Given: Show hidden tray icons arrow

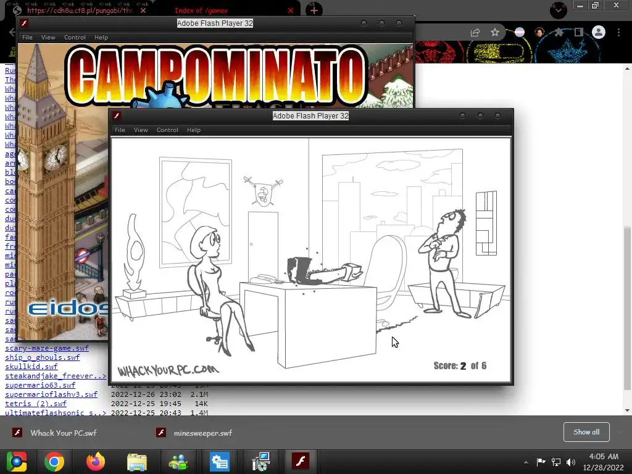Looking at the screenshot, I should [526, 462].
